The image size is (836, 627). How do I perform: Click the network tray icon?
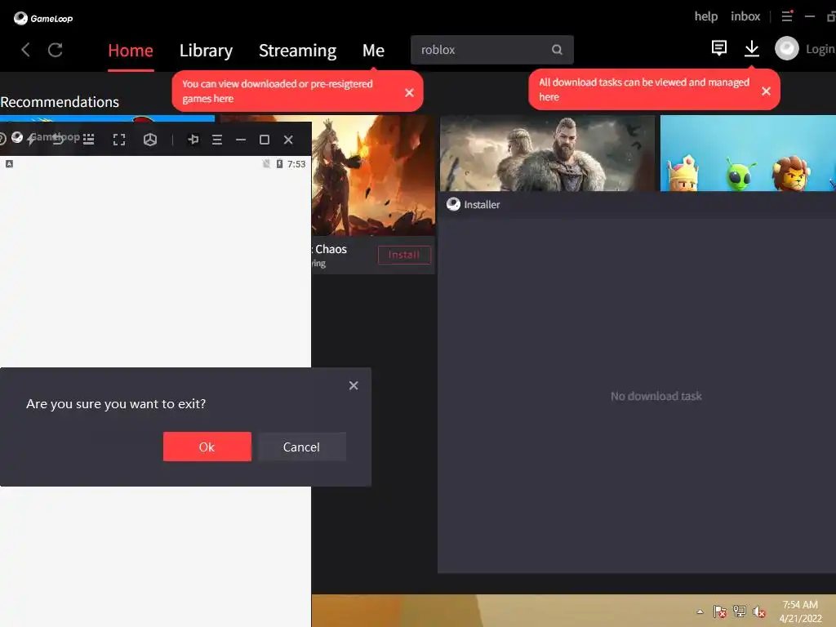(740, 611)
